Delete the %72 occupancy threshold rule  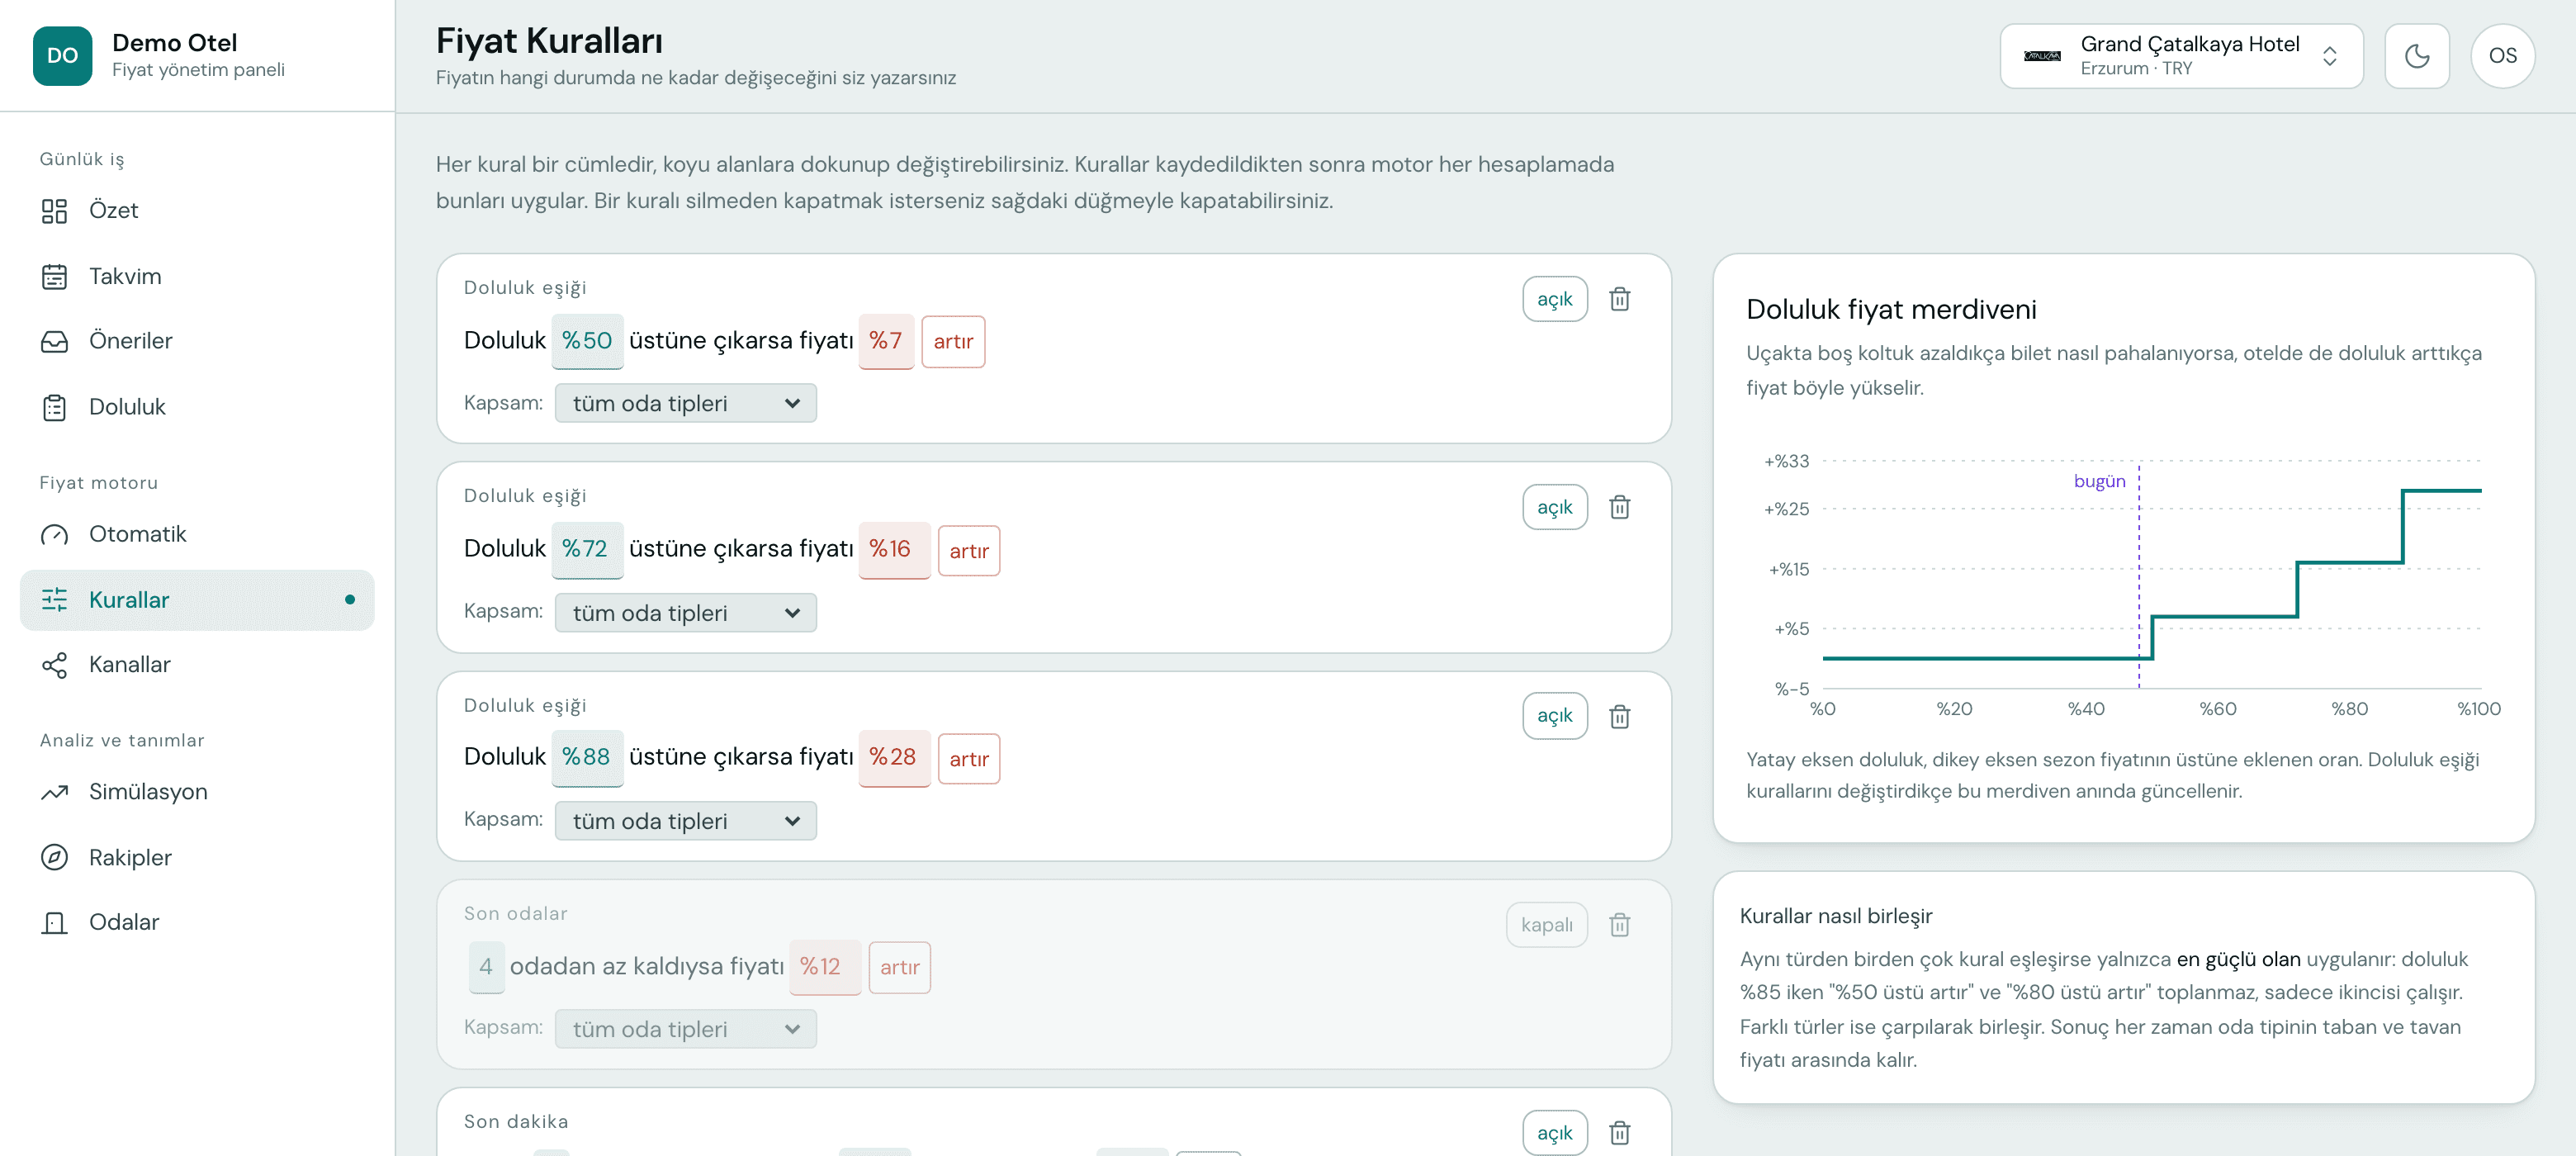click(1619, 507)
